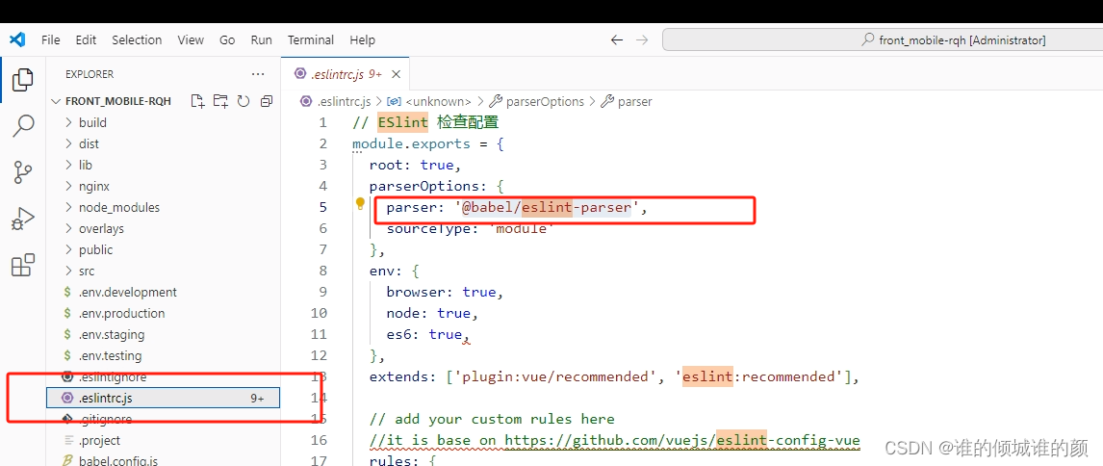Click the front_mobile-rqh command center search box
This screenshot has height=466, width=1103.
tap(883, 40)
